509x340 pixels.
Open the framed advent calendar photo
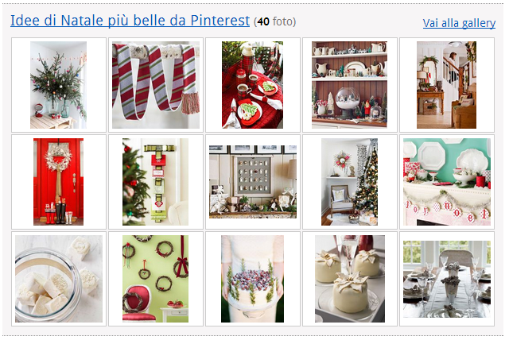click(x=253, y=182)
